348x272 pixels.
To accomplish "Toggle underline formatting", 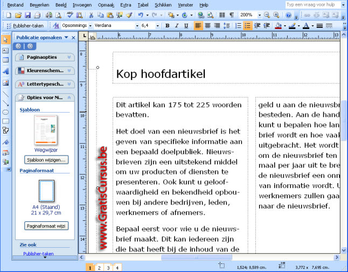I will tap(186, 26).
